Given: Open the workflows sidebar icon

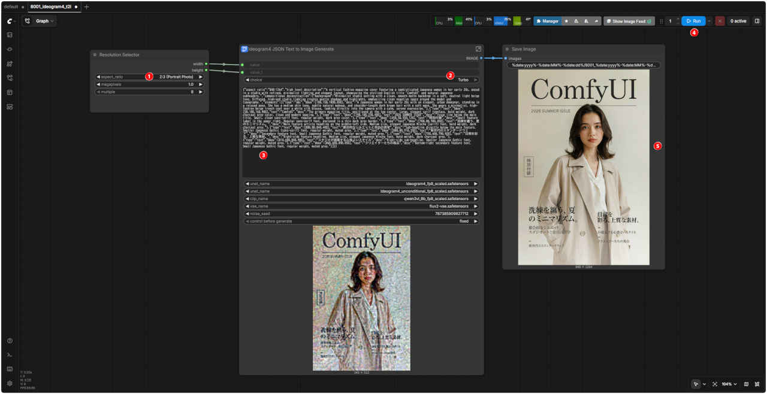Looking at the screenshot, I should [10, 78].
